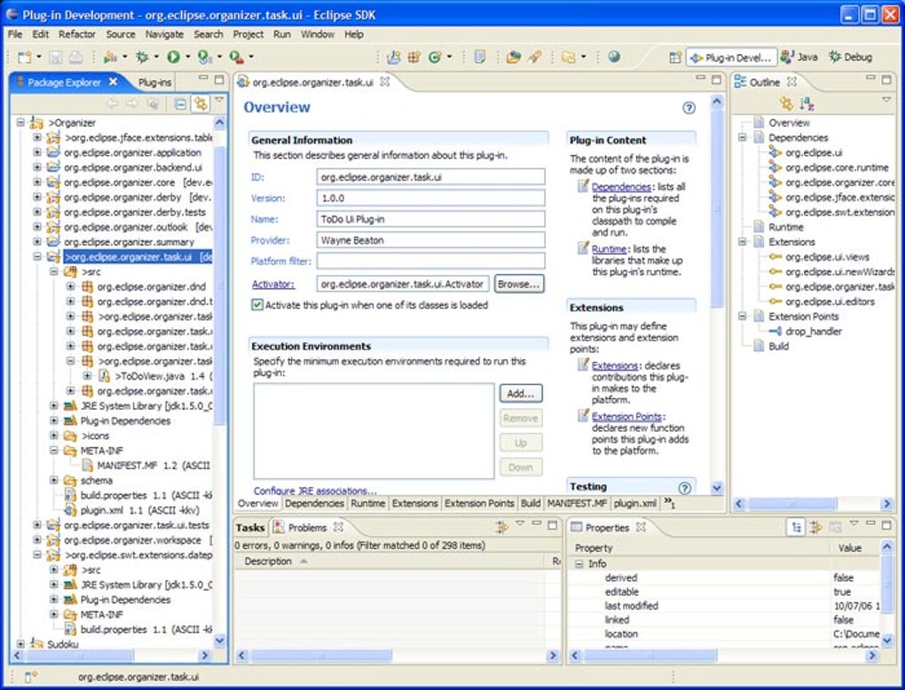Open the Overview help question-mark icon
The height and width of the screenshot is (690, 905).
(x=689, y=108)
